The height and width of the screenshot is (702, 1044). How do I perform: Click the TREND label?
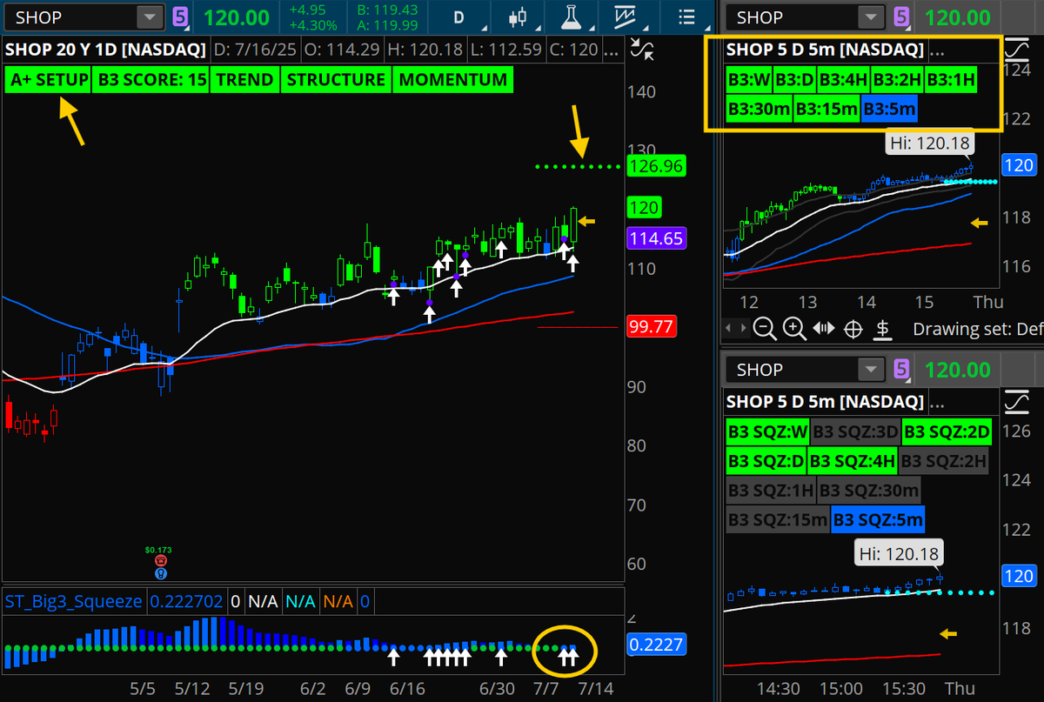[x=244, y=80]
